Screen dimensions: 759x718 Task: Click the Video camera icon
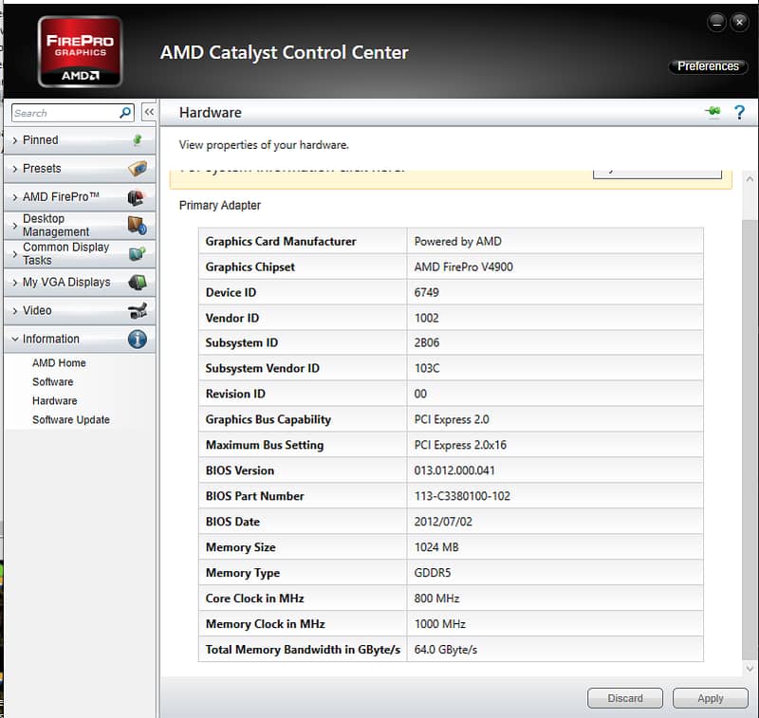point(138,310)
